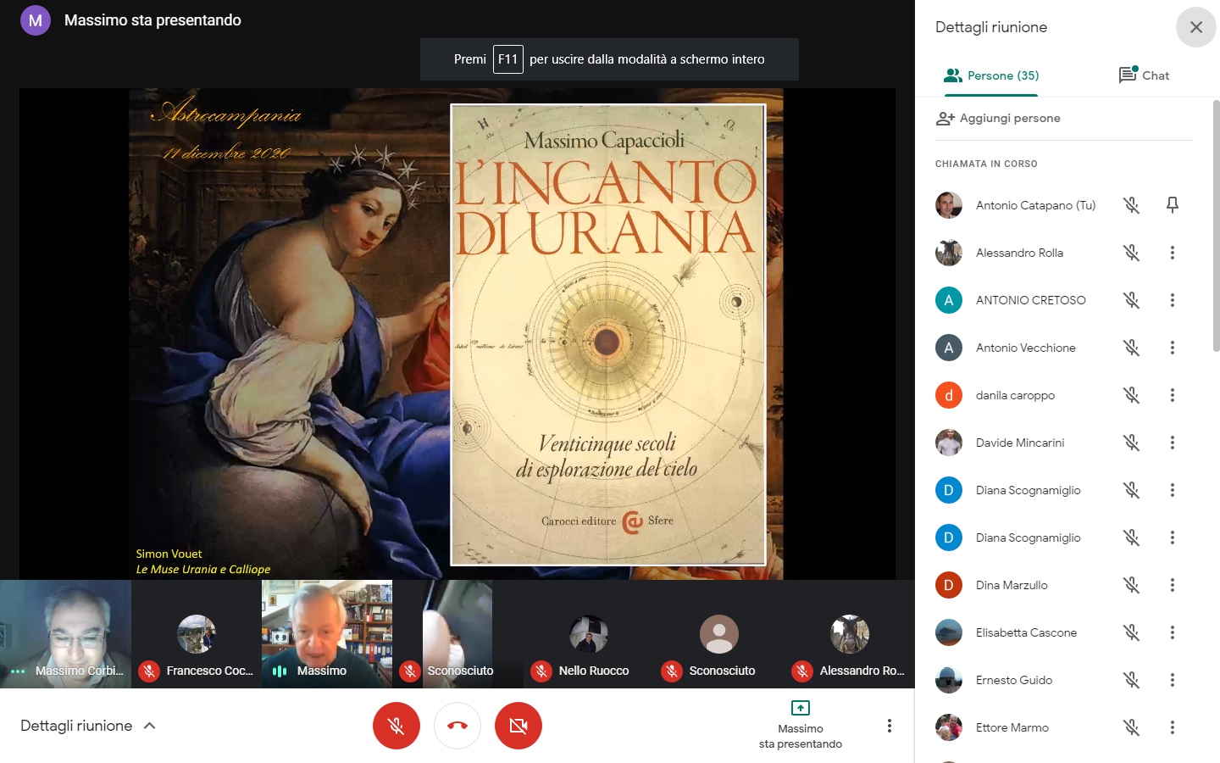
Task: Click Davide Mincarini name in list
Action: click(x=1020, y=443)
